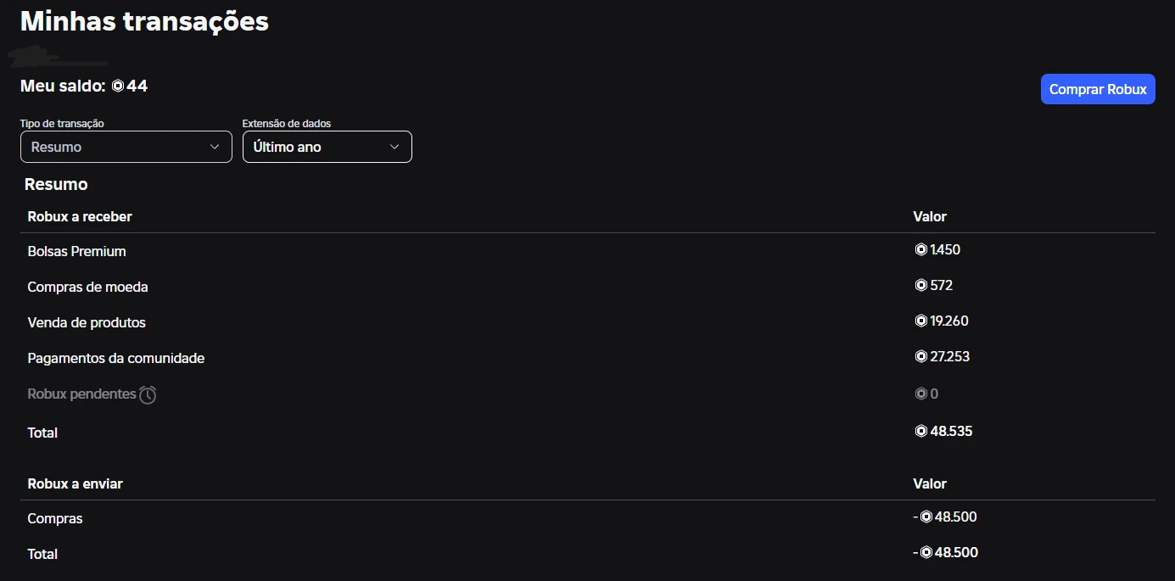Click Robux icon beside Pagamentos da comunidade value
The width and height of the screenshot is (1175, 581).
[x=920, y=356]
